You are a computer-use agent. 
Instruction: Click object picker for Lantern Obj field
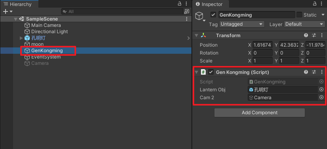click(321, 90)
